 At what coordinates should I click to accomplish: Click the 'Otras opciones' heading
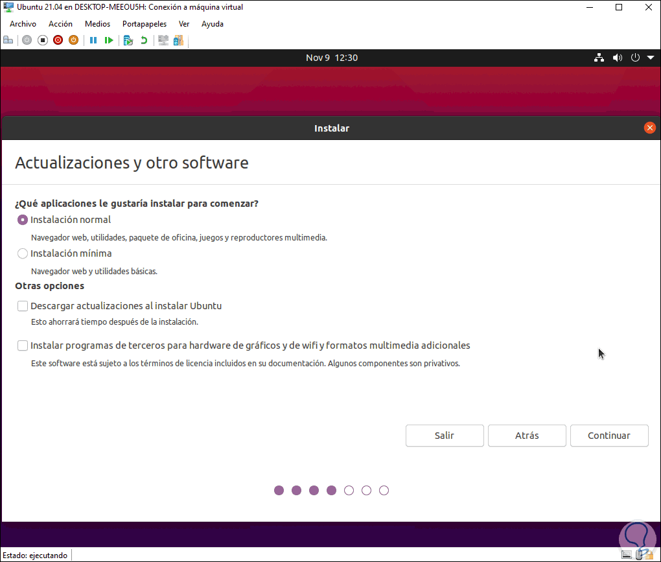(x=50, y=286)
